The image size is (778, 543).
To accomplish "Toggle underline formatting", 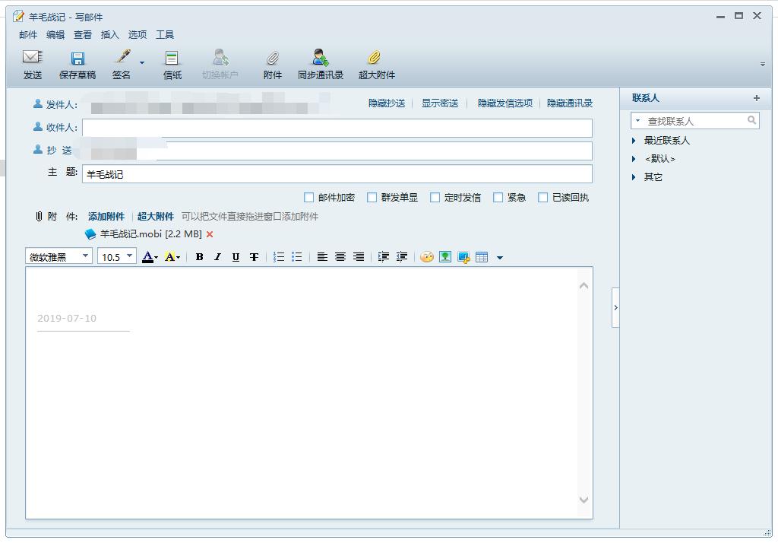I will [x=236, y=257].
